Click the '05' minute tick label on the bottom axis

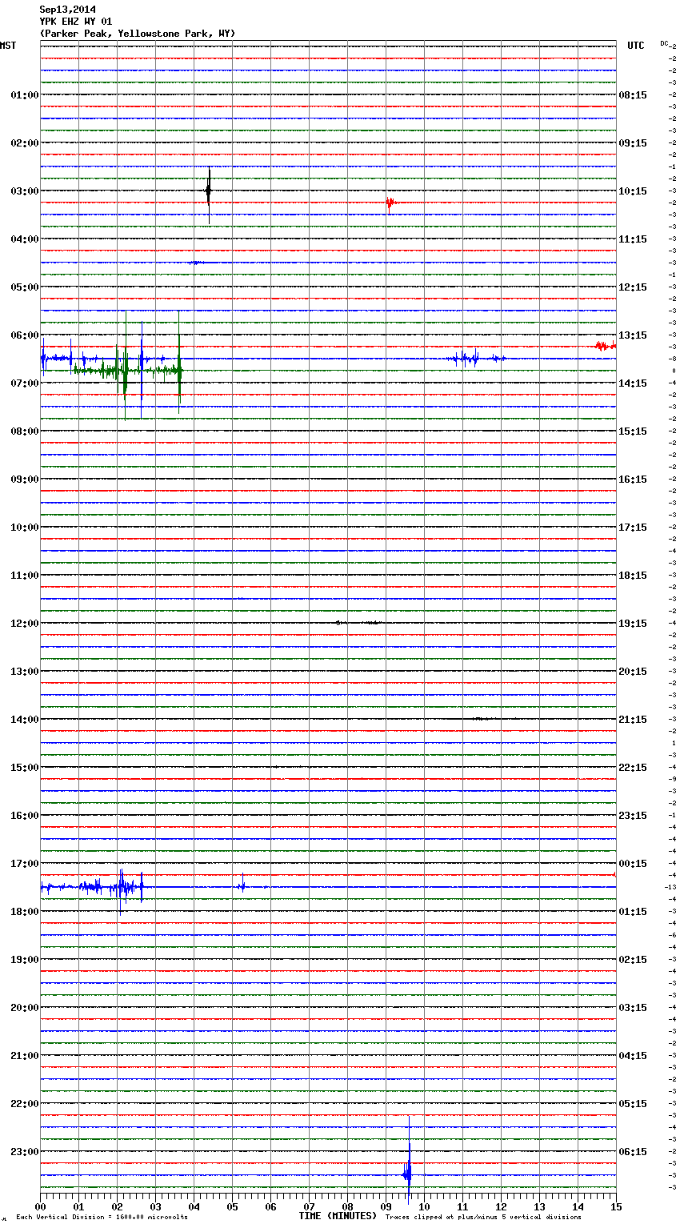click(x=232, y=1206)
